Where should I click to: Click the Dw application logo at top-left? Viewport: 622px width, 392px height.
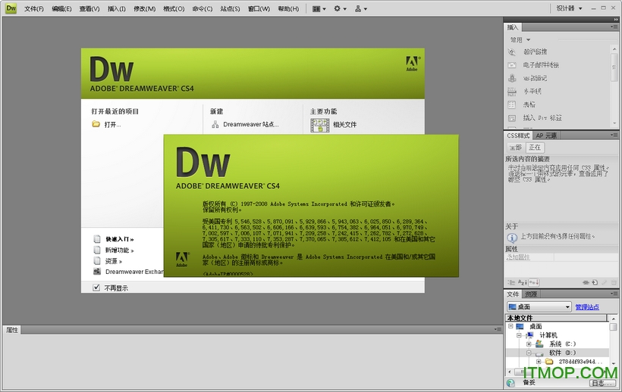pyautogui.click(x=11, y=8)
